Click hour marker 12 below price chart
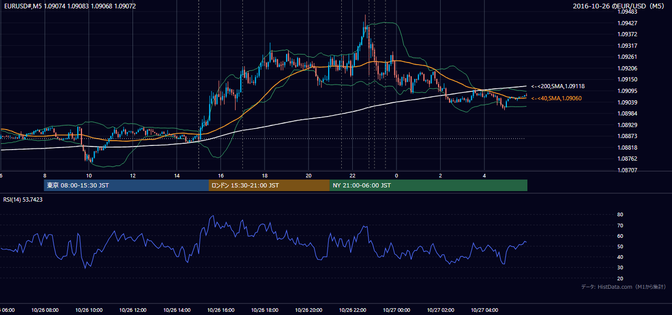Viewport: 672px width, 315px height. pyautogui.click(x=133, y=175)
